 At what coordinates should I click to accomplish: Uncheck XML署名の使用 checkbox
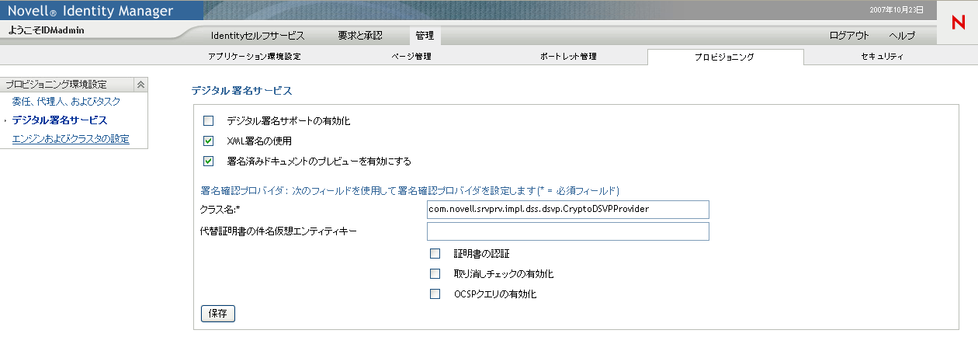208,141
